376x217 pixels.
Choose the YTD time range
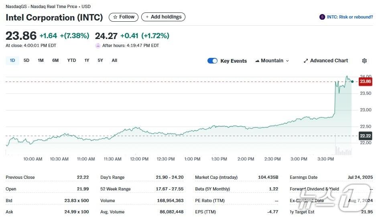(x=71, y=60)
